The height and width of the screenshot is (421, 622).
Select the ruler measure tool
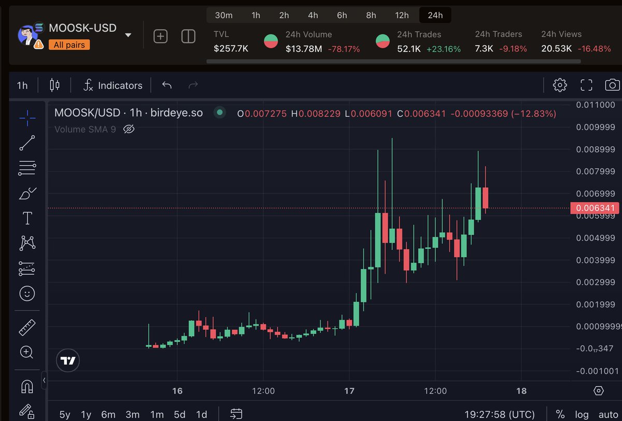pos(27,328)
